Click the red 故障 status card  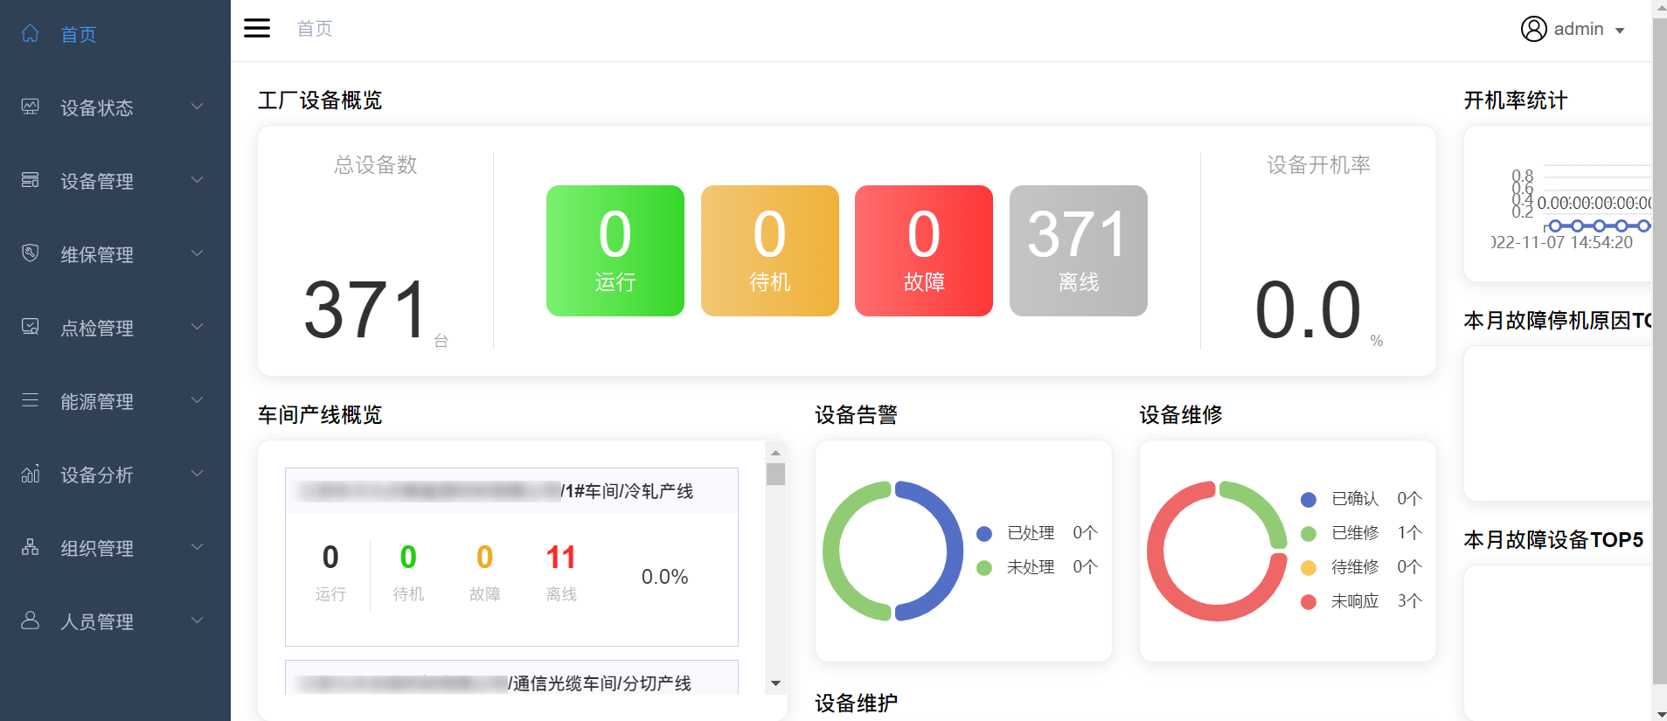tap(924, 251)
